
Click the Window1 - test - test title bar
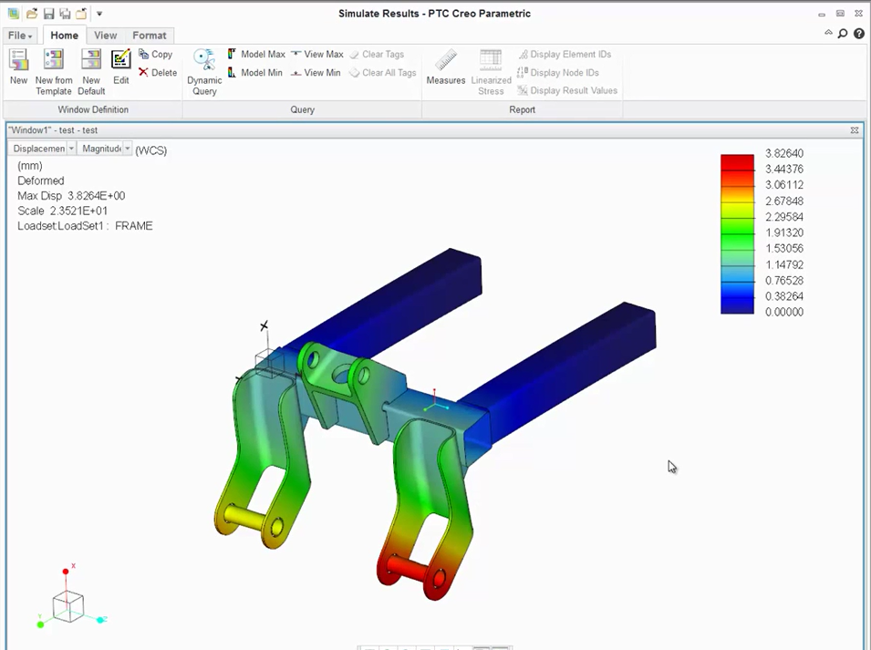[433, 129]
